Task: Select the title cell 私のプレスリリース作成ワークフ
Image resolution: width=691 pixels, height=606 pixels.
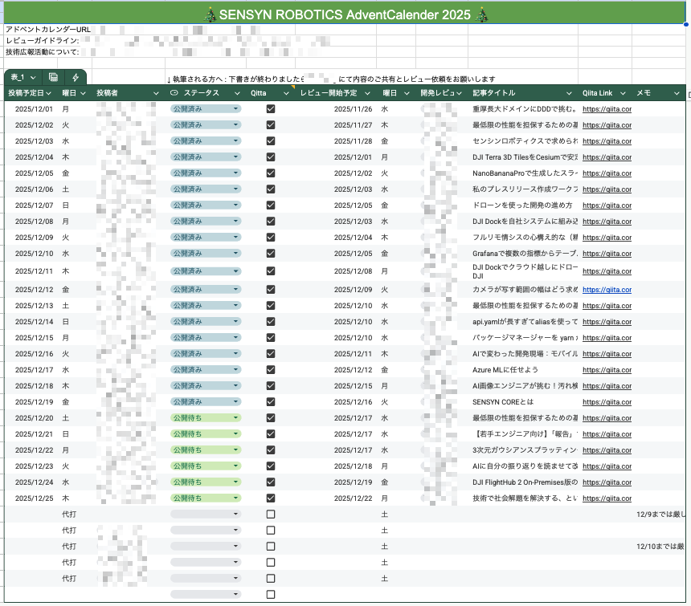Action: 525,189
